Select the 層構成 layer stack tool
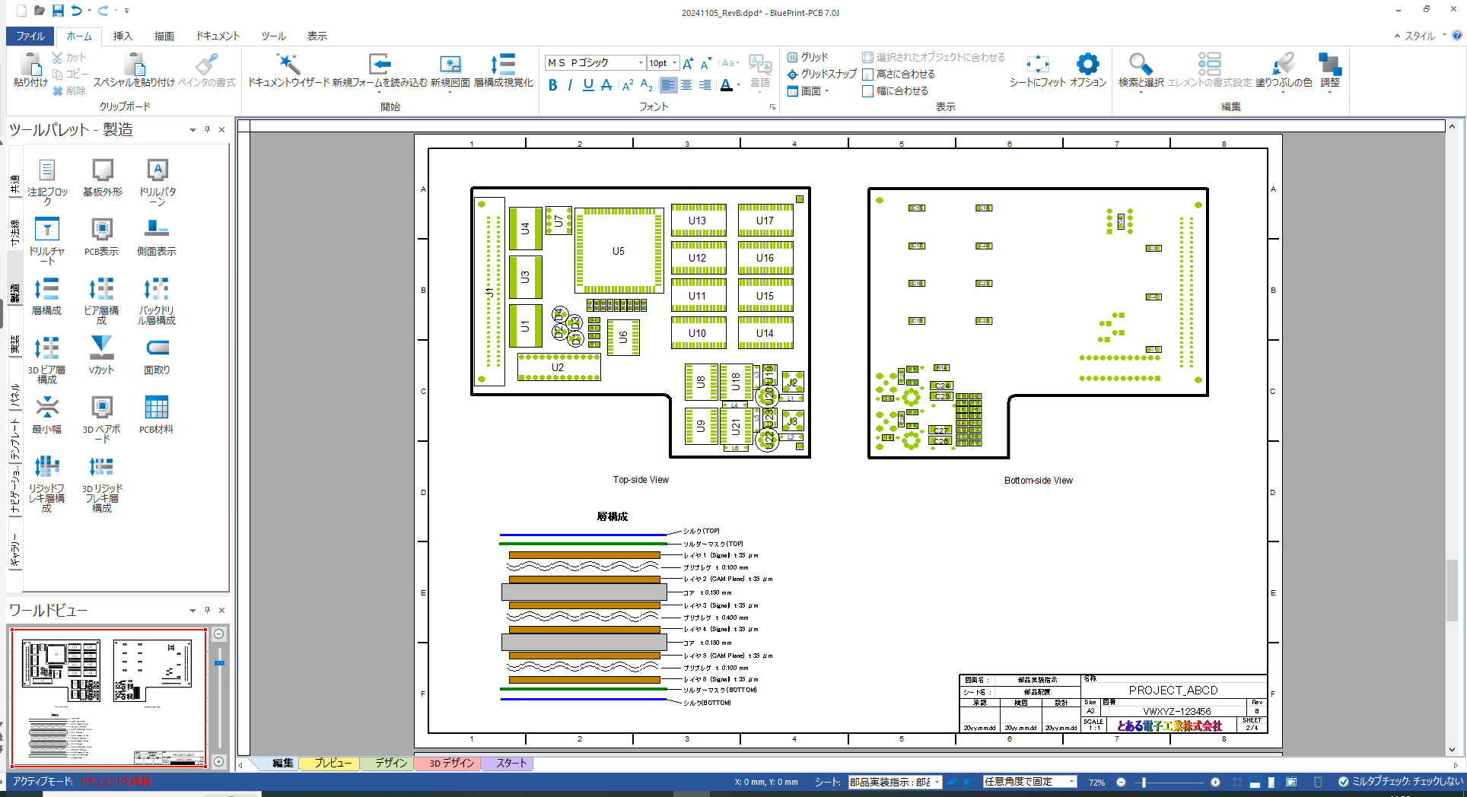The image size is (1467, 797). point(46,289)
